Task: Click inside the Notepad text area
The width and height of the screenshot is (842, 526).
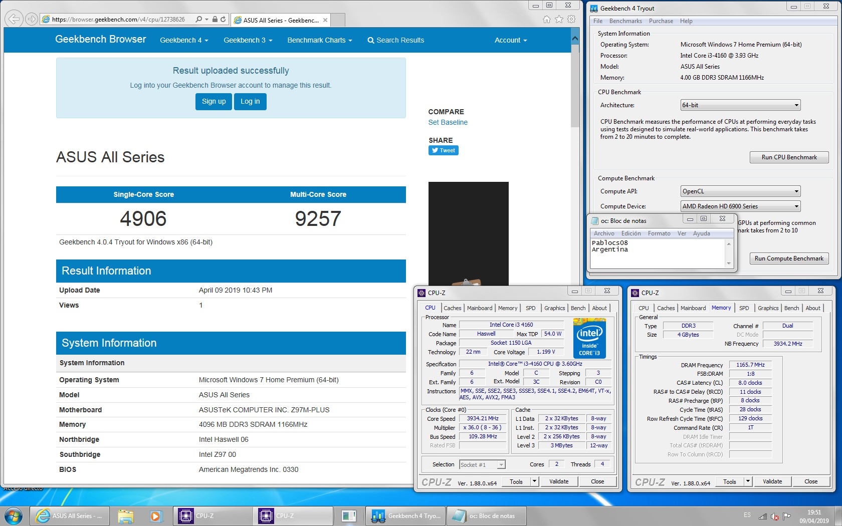Action: coord(658,253)
